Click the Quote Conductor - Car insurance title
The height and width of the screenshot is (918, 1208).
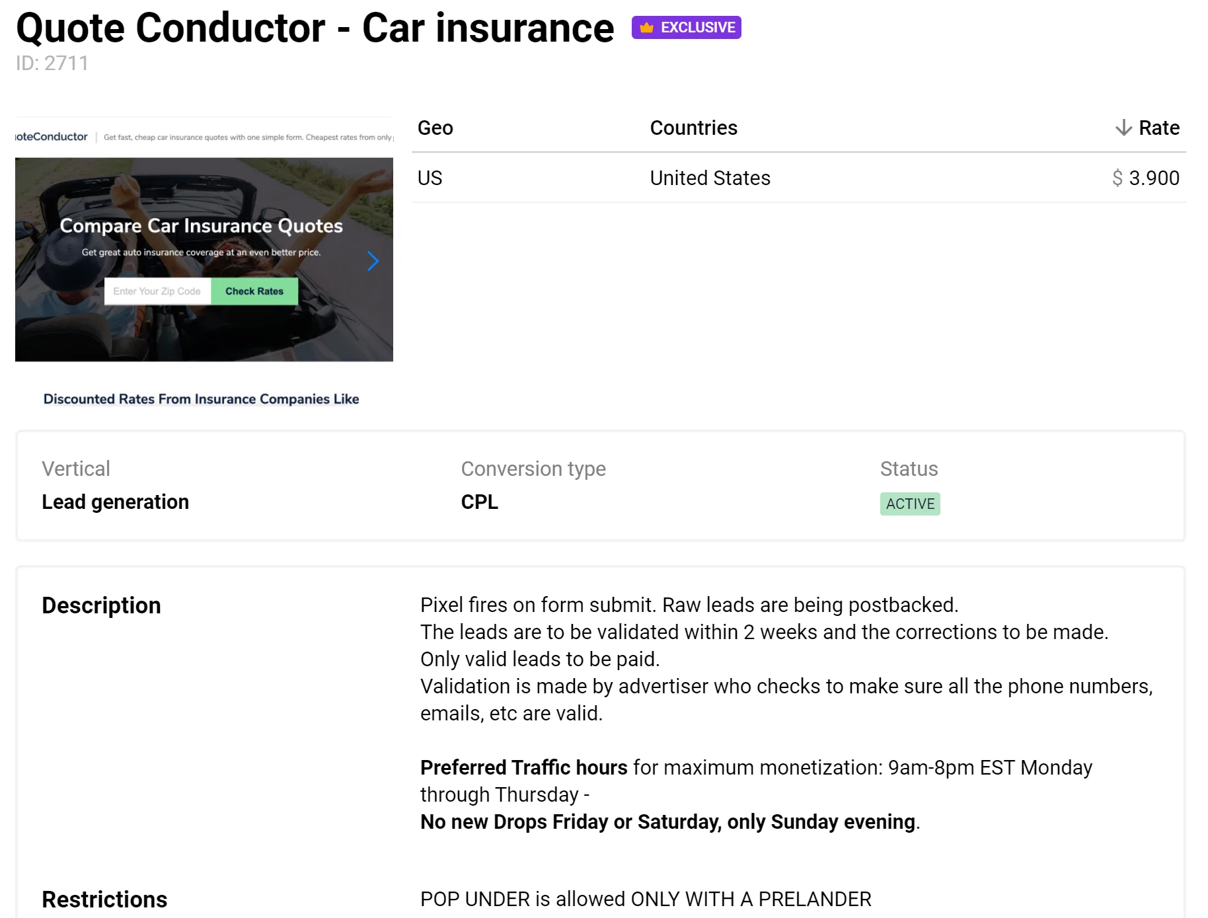pos(315,28)
